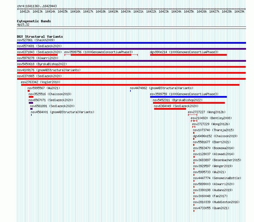Click nsv1073740 (Thareja2015) label
Viewport: 254px width, 222px height.
pos(213,130)
